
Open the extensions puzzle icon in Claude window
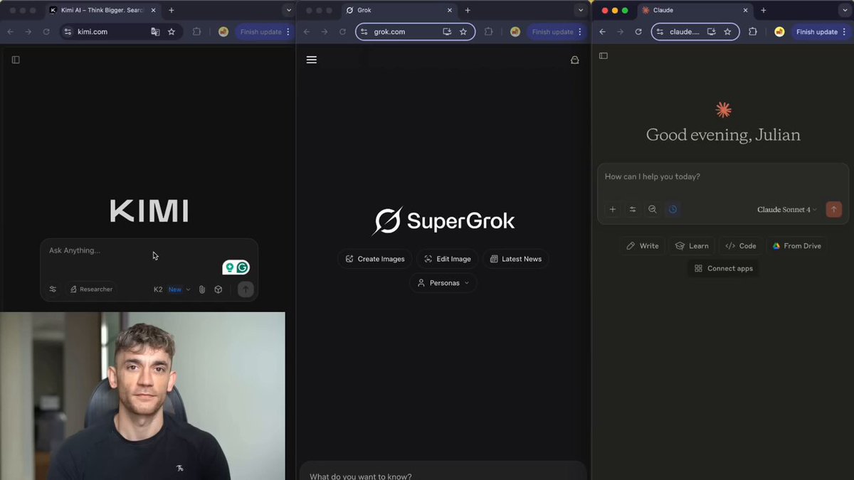click(x=753, y=32)
